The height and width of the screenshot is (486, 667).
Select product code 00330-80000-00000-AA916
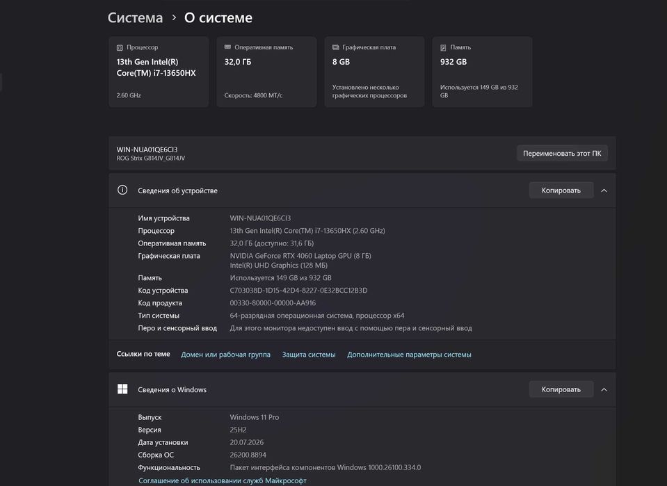(x=273, y=303)
